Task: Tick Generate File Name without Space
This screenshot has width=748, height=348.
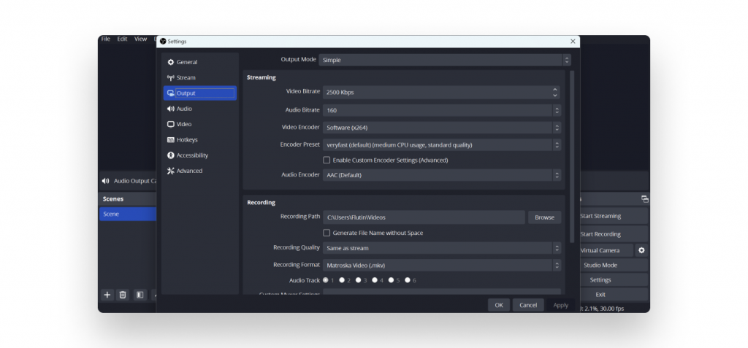Action: 327,233
